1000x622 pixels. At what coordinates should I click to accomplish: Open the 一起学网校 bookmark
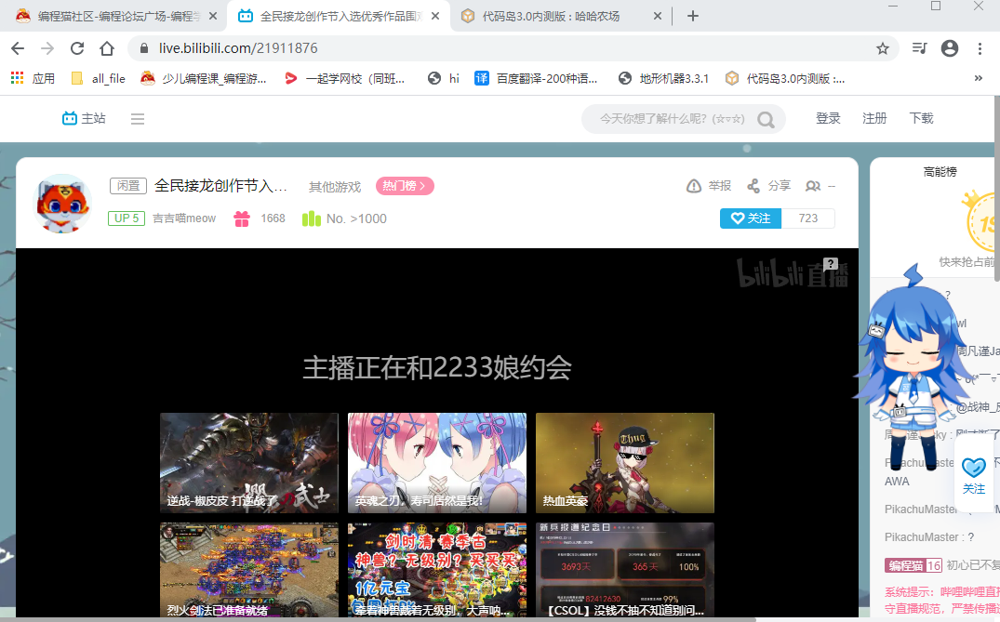click(x=345, y=78)
